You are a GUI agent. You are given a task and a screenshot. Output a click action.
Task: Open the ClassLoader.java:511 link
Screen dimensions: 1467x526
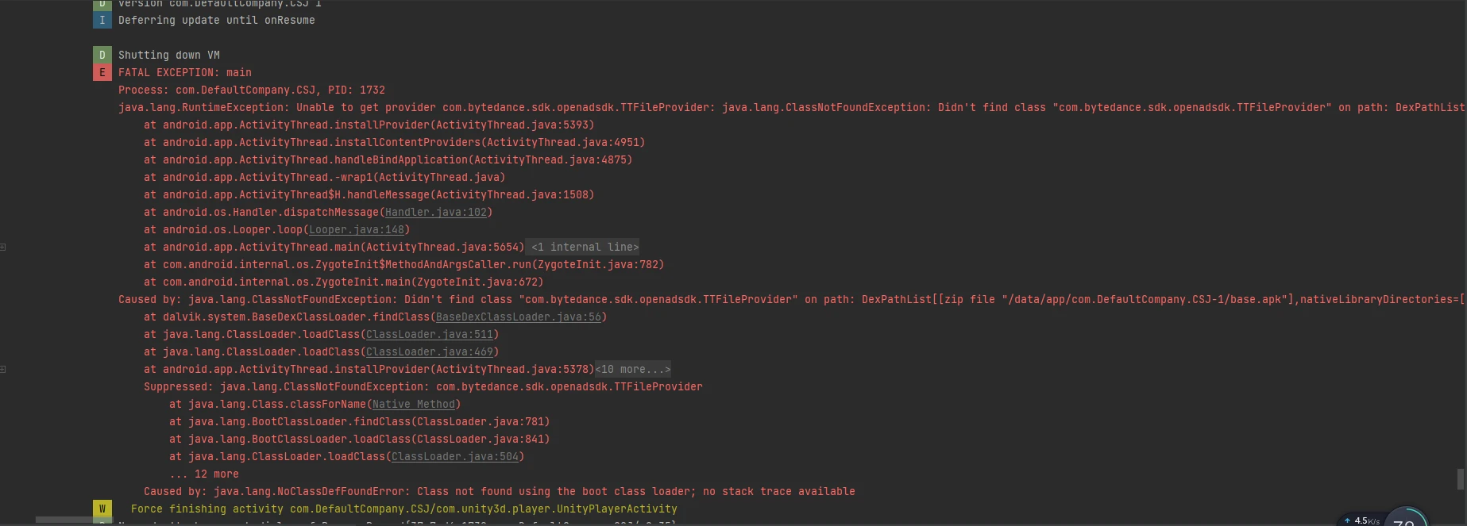pos(430,334)
